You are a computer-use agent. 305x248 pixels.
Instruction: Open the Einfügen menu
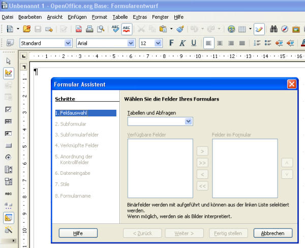tap(76, 17)
